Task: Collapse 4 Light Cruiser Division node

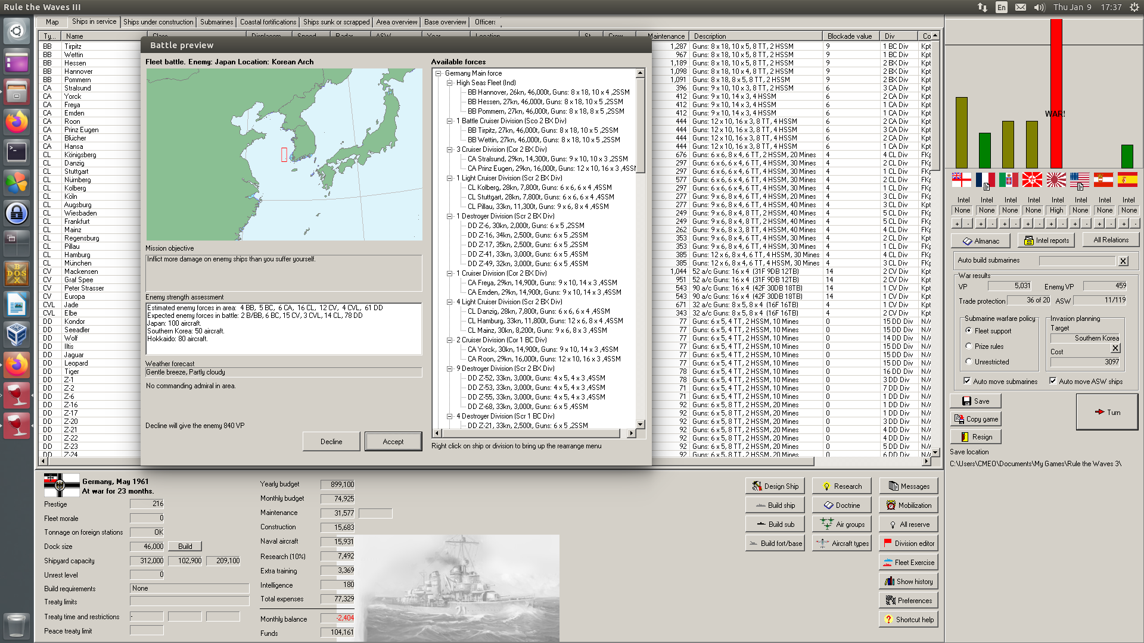Action: coord(450,302)
